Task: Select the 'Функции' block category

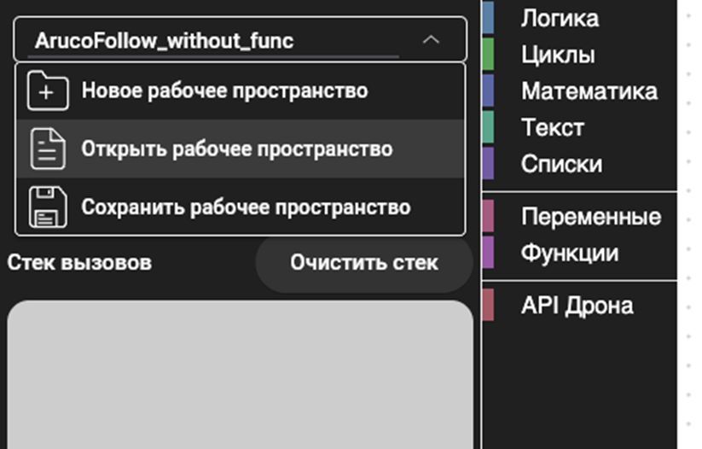Action: point(569,254)
